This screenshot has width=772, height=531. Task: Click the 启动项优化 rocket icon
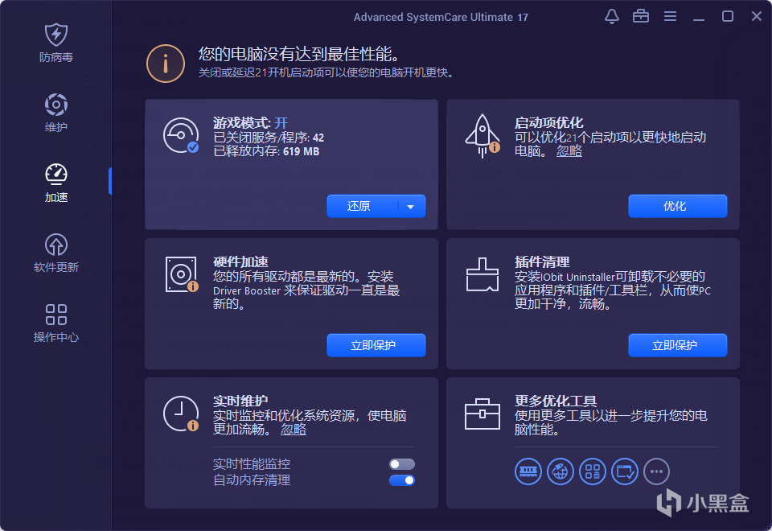(482, 136)
